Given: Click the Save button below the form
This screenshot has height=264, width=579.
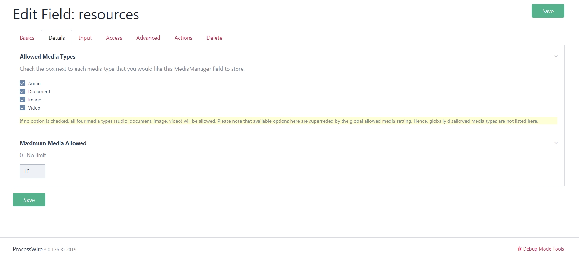Looking at the screenshot, I should pyautogui.click(x=29, y=200).
